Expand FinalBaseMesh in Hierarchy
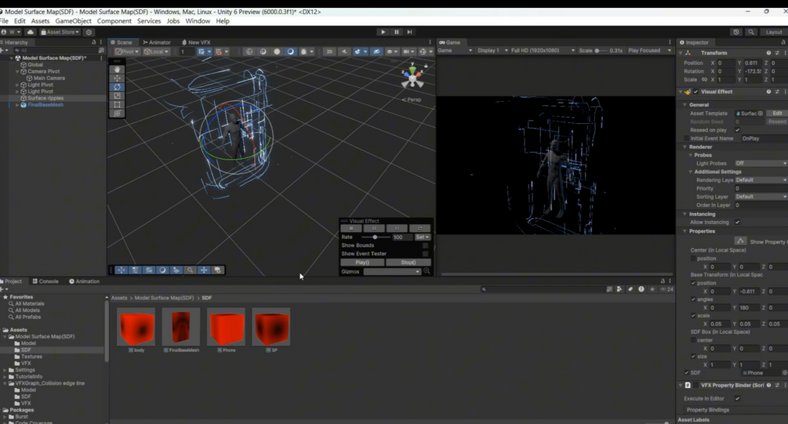 point(17,105)
